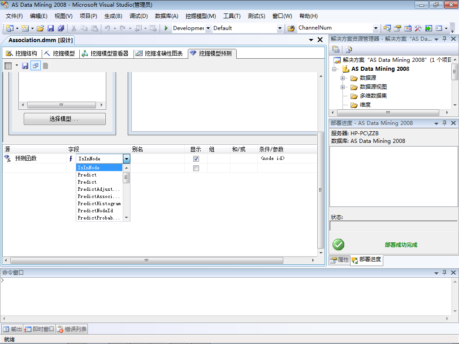
Task: Uncheck the Show checkbox for IsInNode row
Action: (196, 159)
